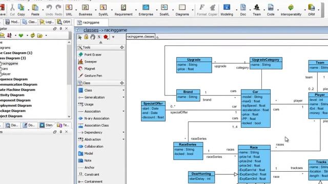This screenshot has width=328, height=184.
Task: Open the ORM toolbar item
Action: (311, 10)
